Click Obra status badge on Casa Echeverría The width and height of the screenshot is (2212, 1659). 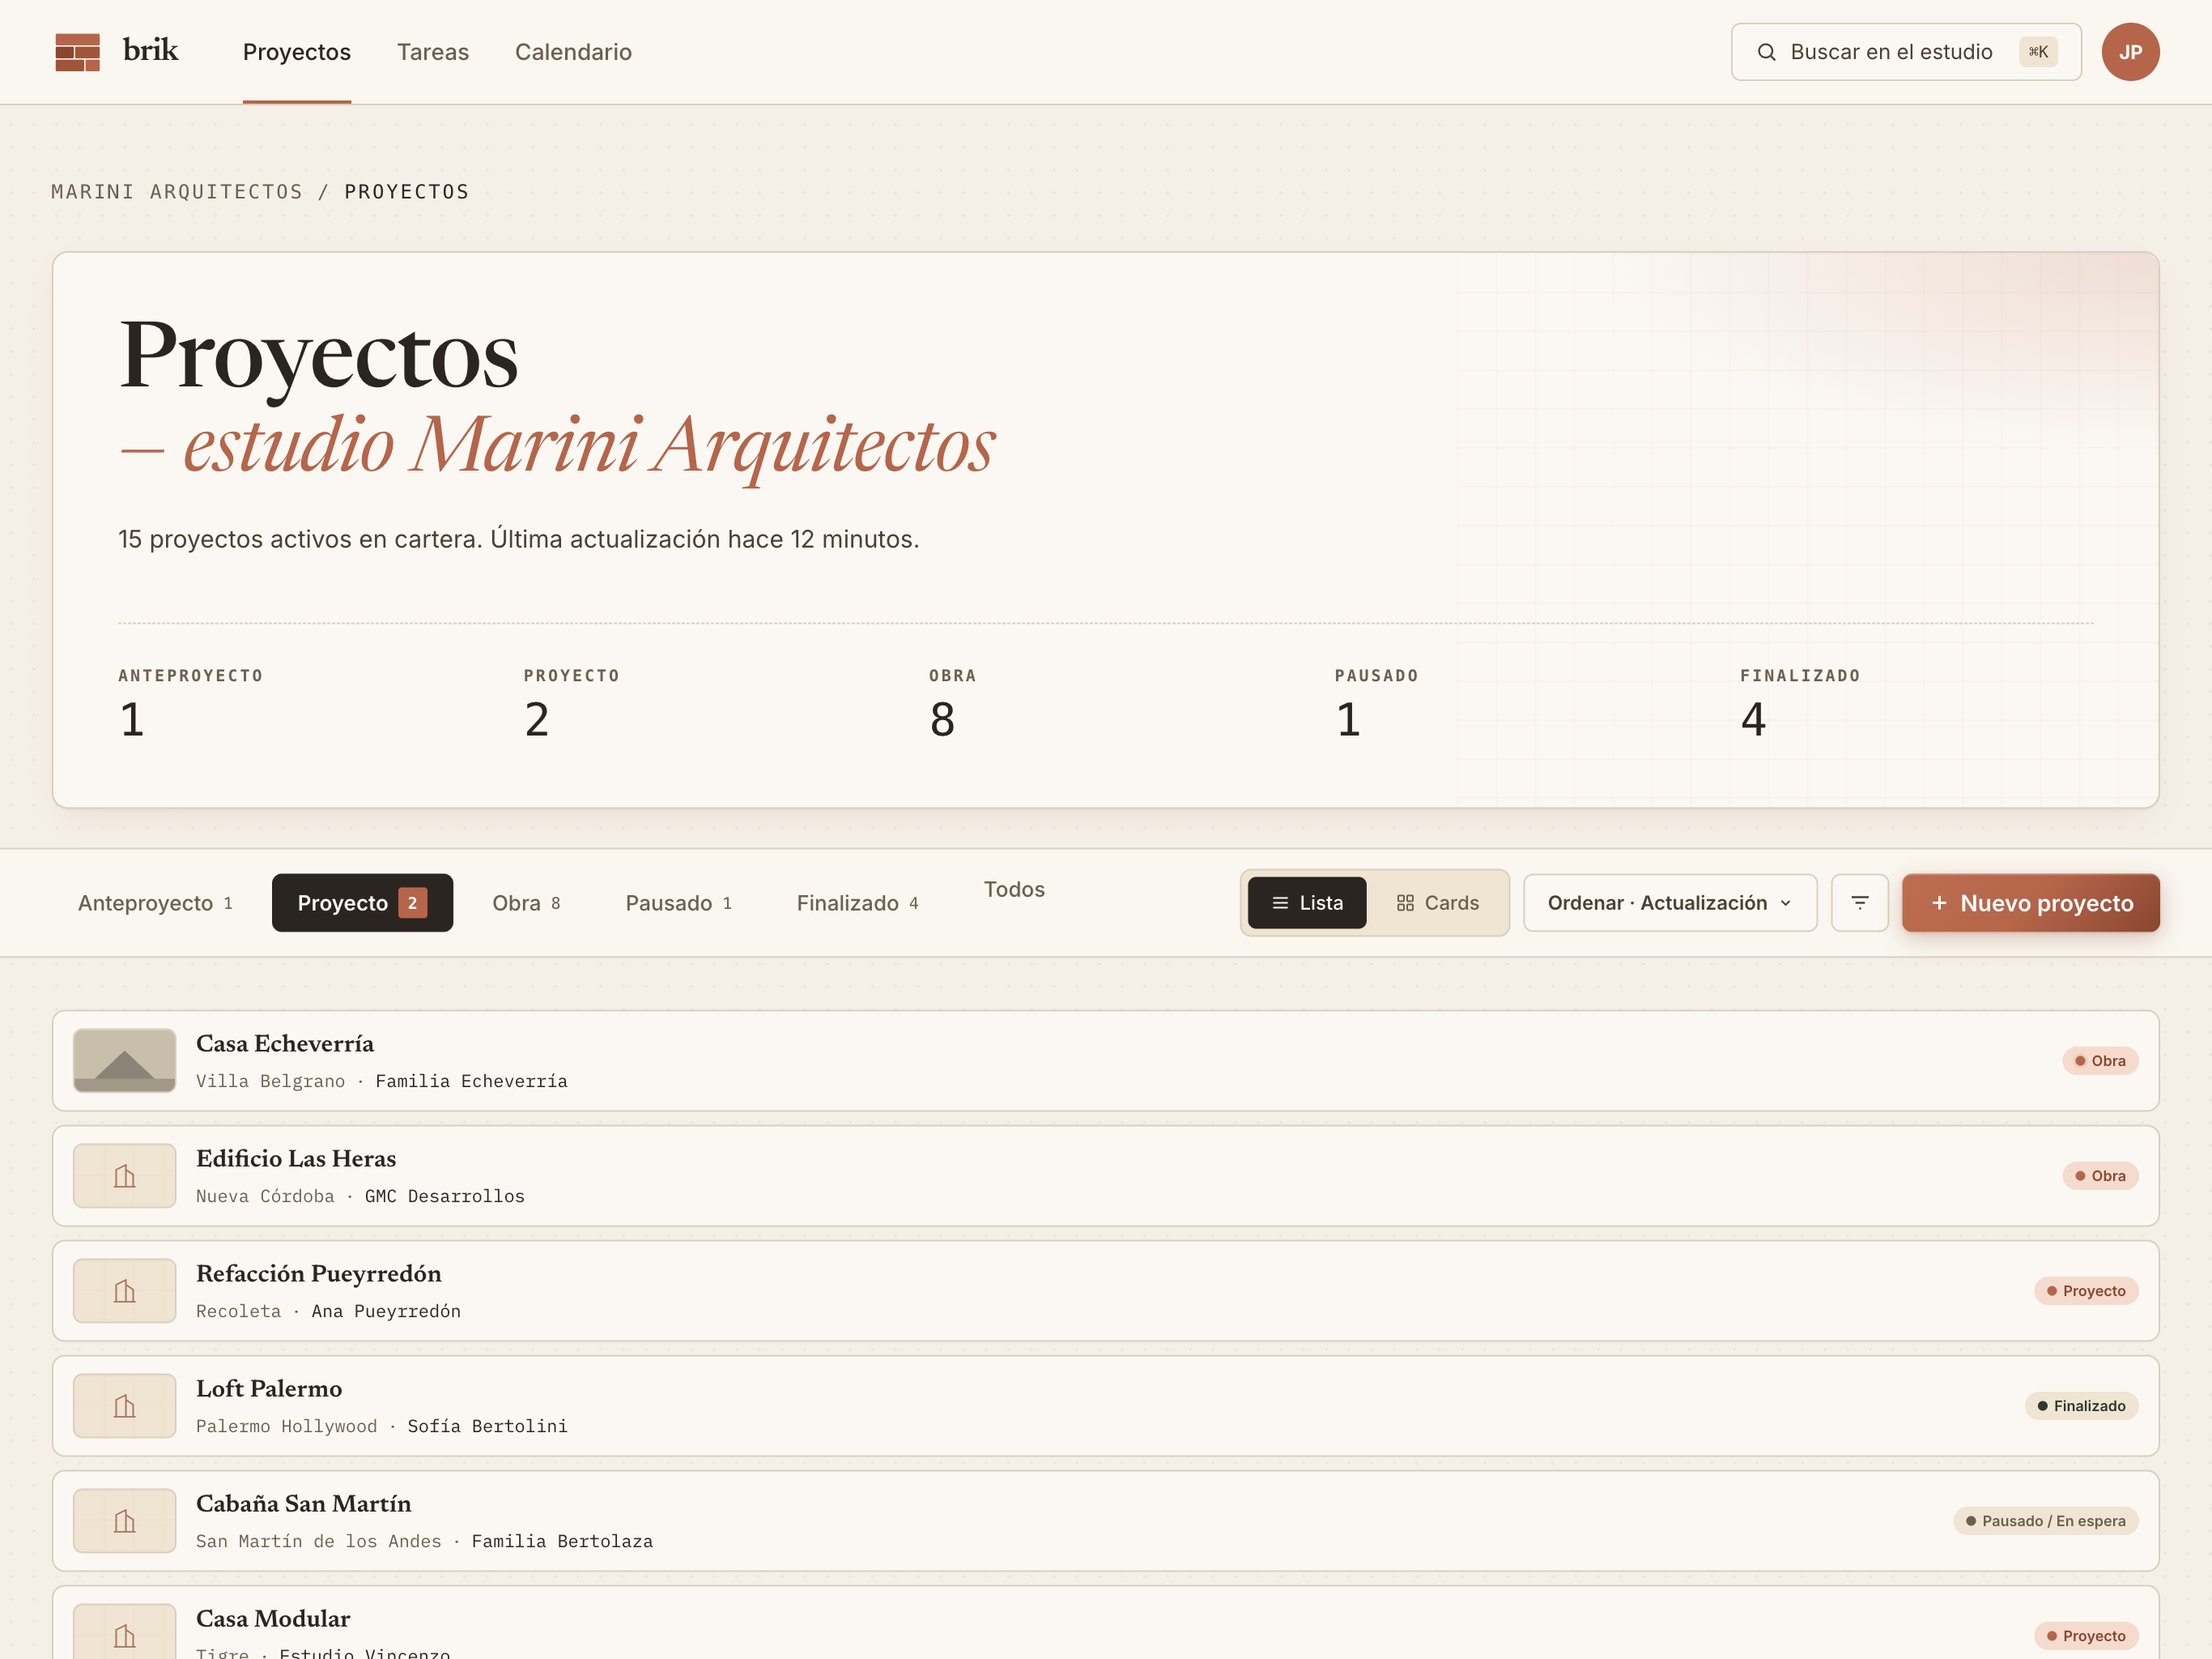tap(2100, 1060)
